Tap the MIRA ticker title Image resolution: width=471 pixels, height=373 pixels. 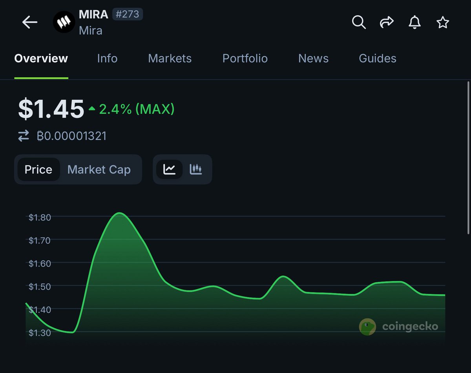coord(93,15)
